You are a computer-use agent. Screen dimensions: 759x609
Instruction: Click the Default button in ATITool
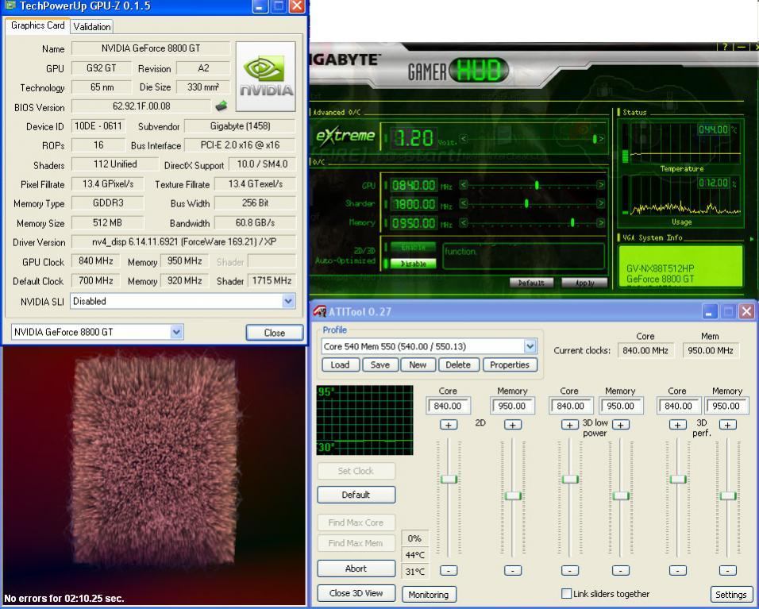click(x=356, y=495)
